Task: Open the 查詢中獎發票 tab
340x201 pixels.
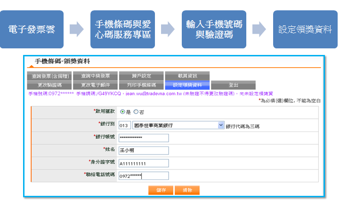Action: 95,76
